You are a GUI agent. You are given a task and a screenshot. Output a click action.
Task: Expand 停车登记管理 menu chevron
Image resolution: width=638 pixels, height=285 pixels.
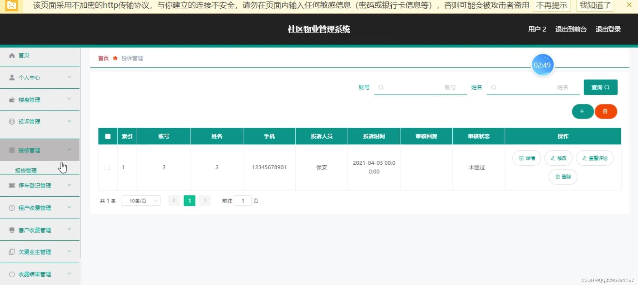click(x=69, y=185)
